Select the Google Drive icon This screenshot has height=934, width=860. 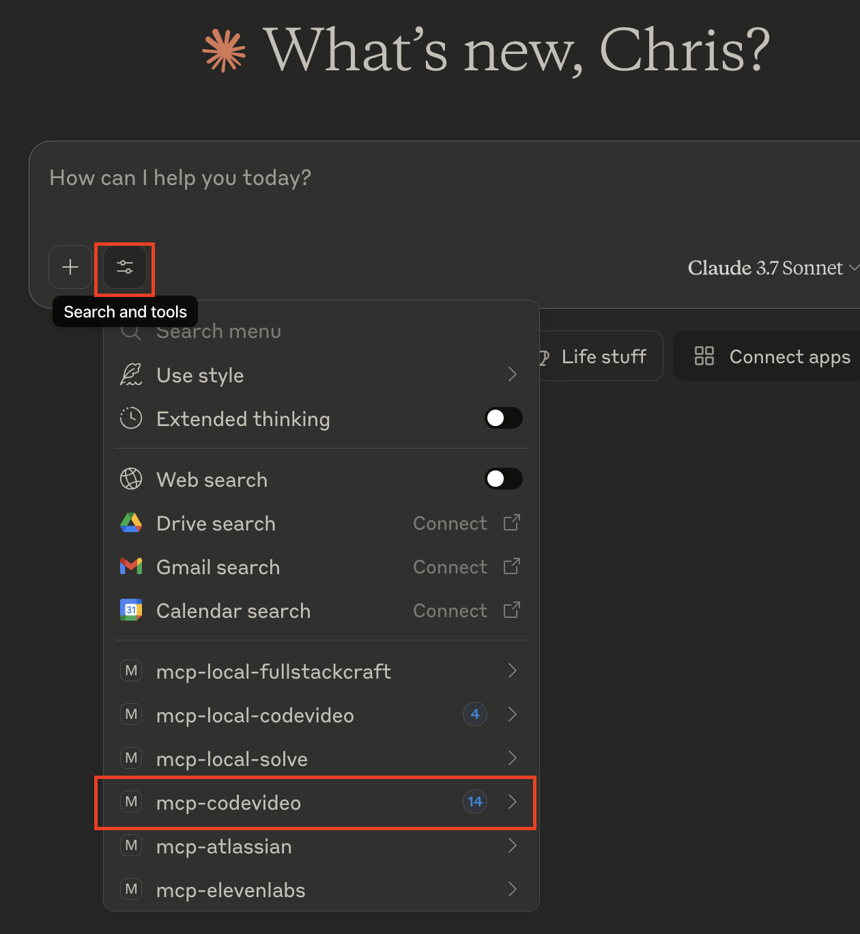(131, 523)
